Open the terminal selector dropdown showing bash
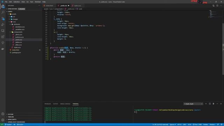Image resolution: width=224 pixels, height=126 pixels. 193,104
